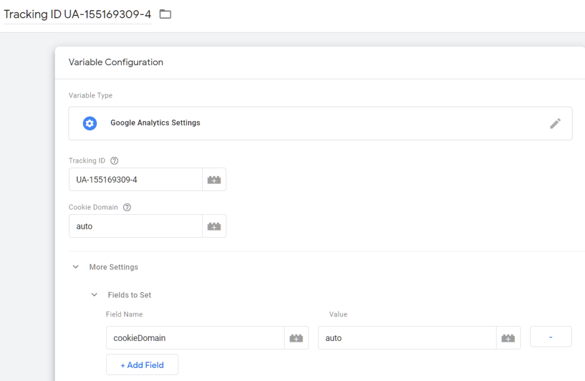Focus the Cookie Domain input box
The height and width of the screenshot is (381, 585).
(x=136, y=226)
